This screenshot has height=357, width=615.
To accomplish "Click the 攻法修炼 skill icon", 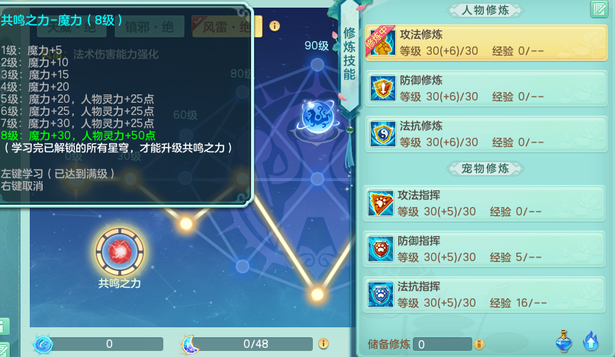I will pos(383,43).
